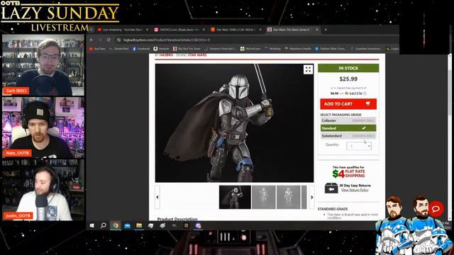Close the YouTube Studio tab
The image size is (454, 255).
(147, 30)
